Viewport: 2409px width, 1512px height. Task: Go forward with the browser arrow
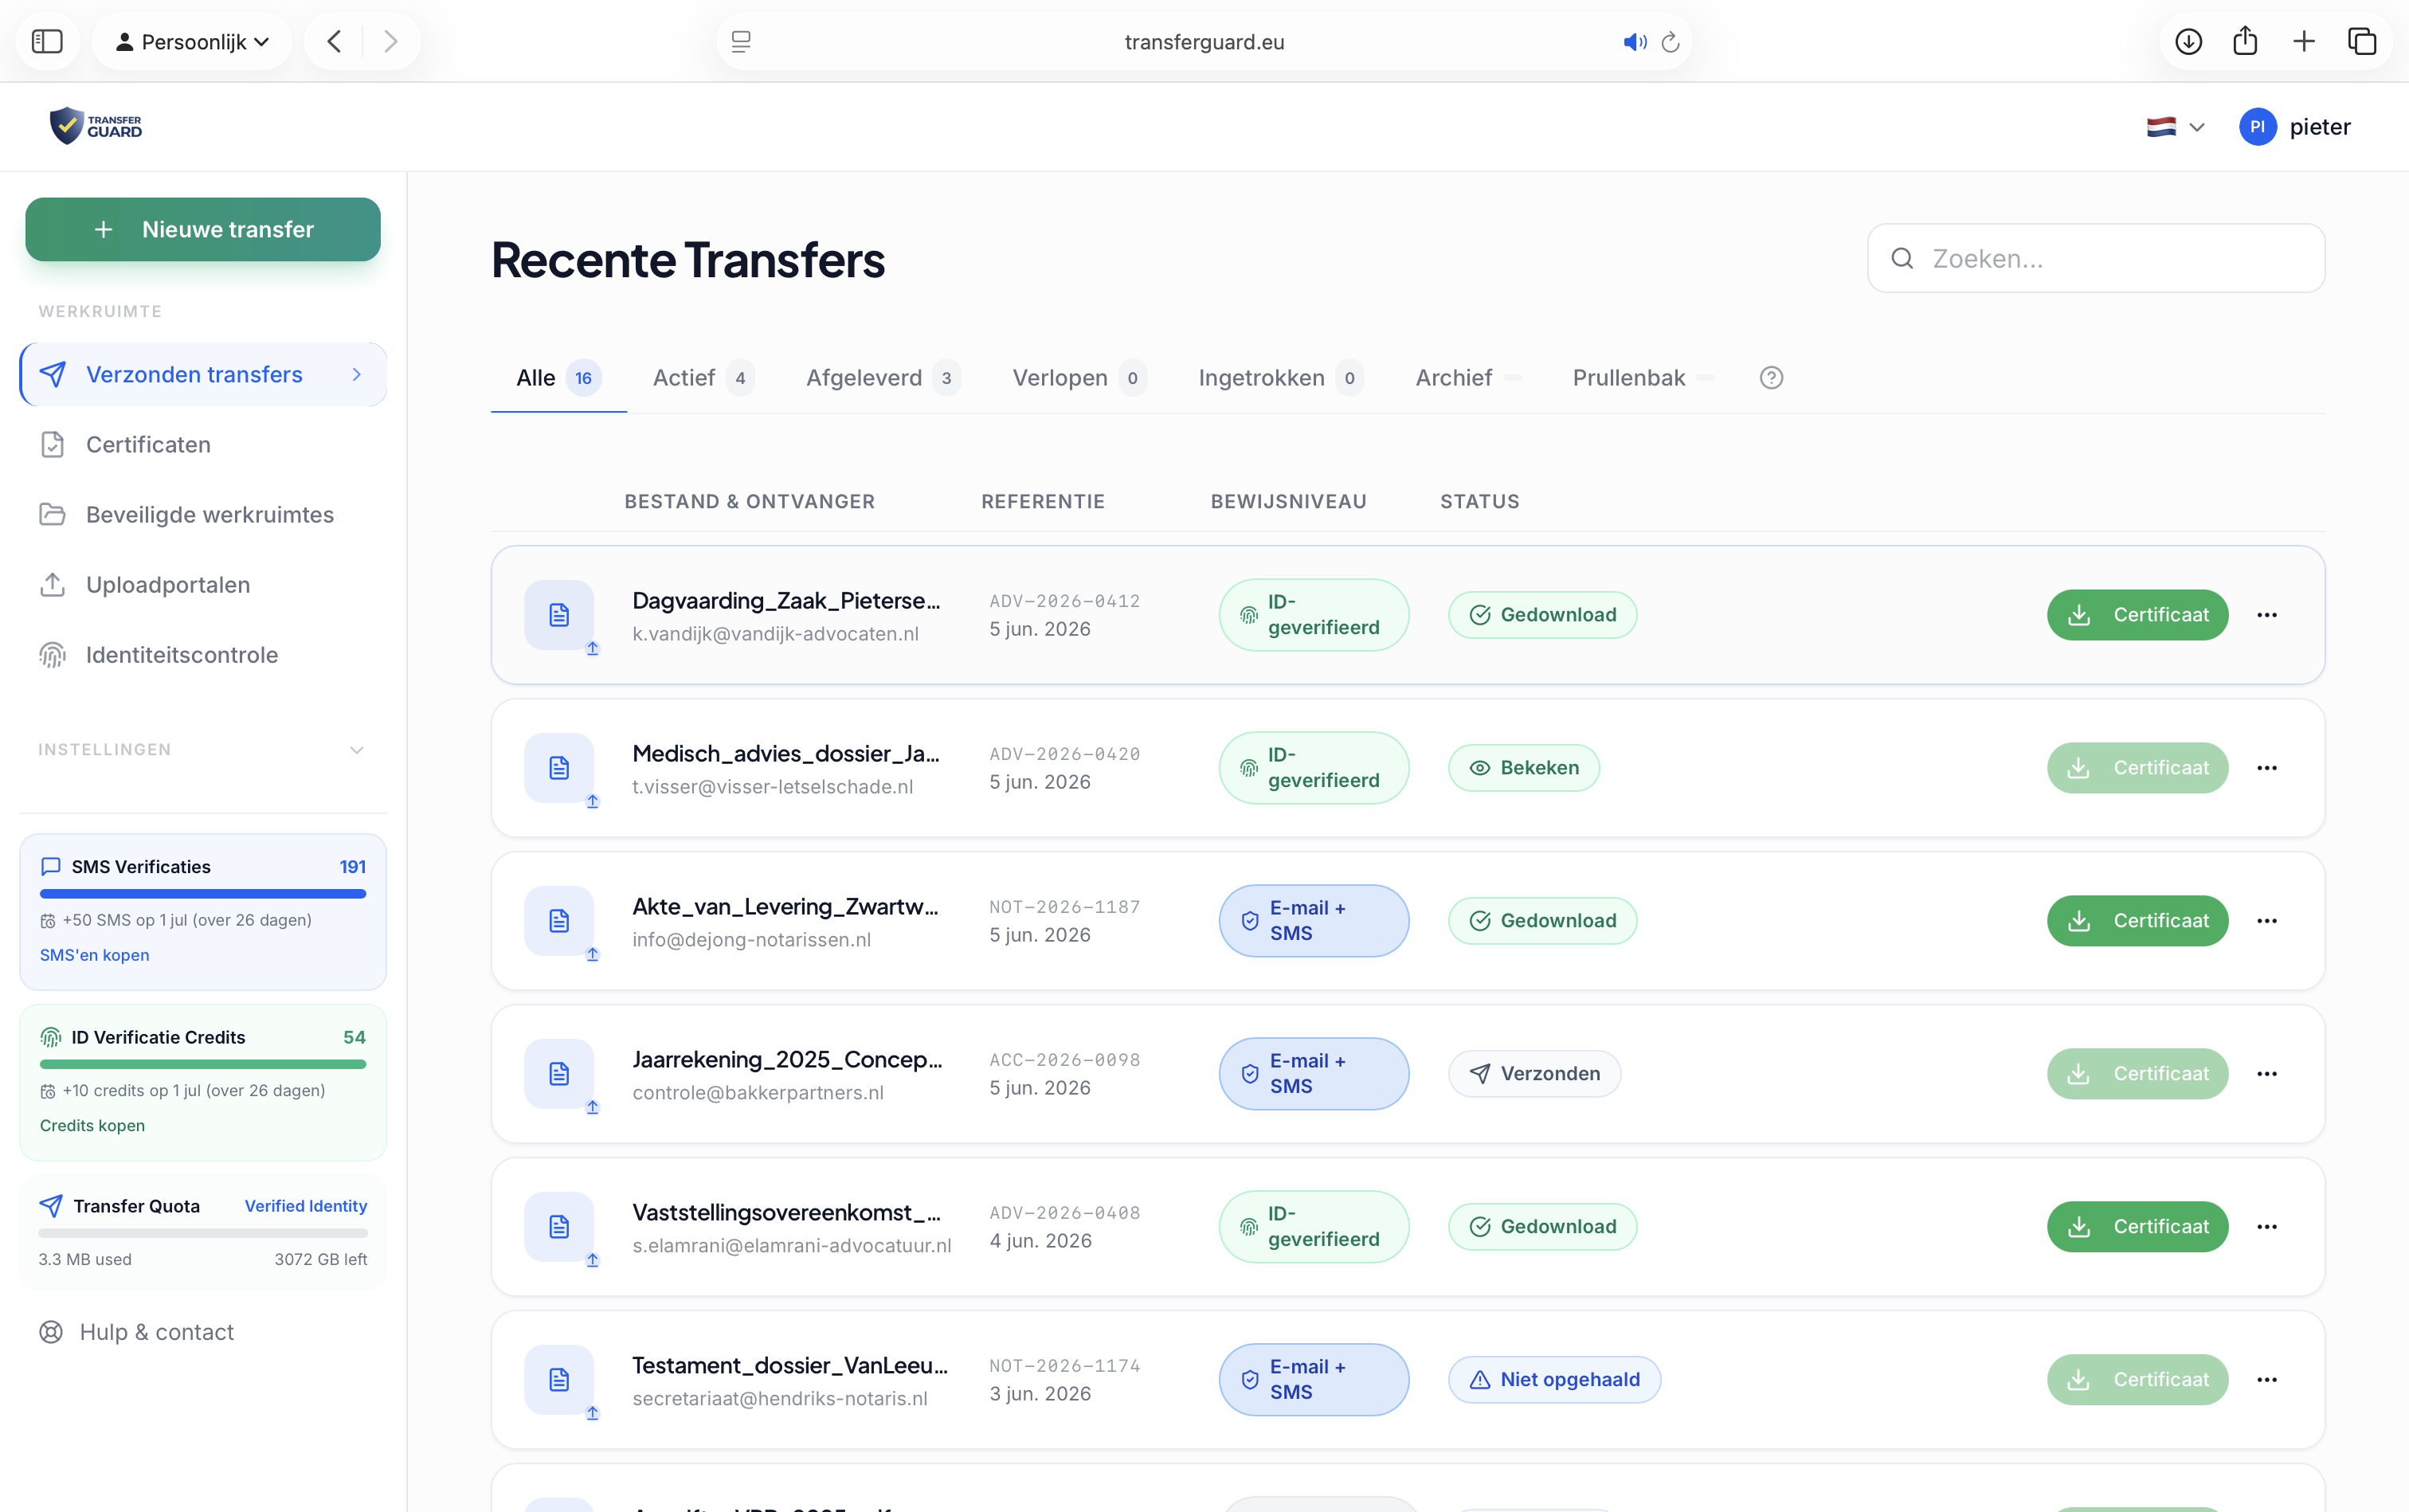(391, 41)
